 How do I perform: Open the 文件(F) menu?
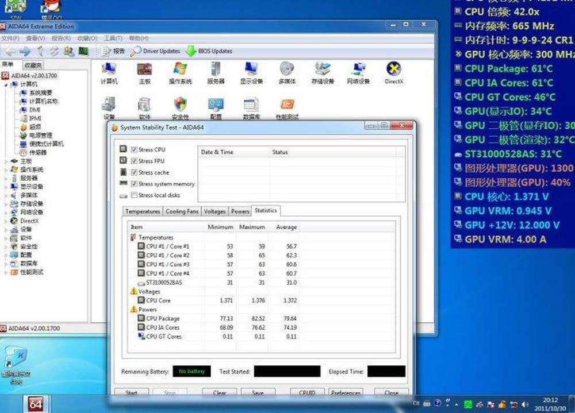[10, 38]
